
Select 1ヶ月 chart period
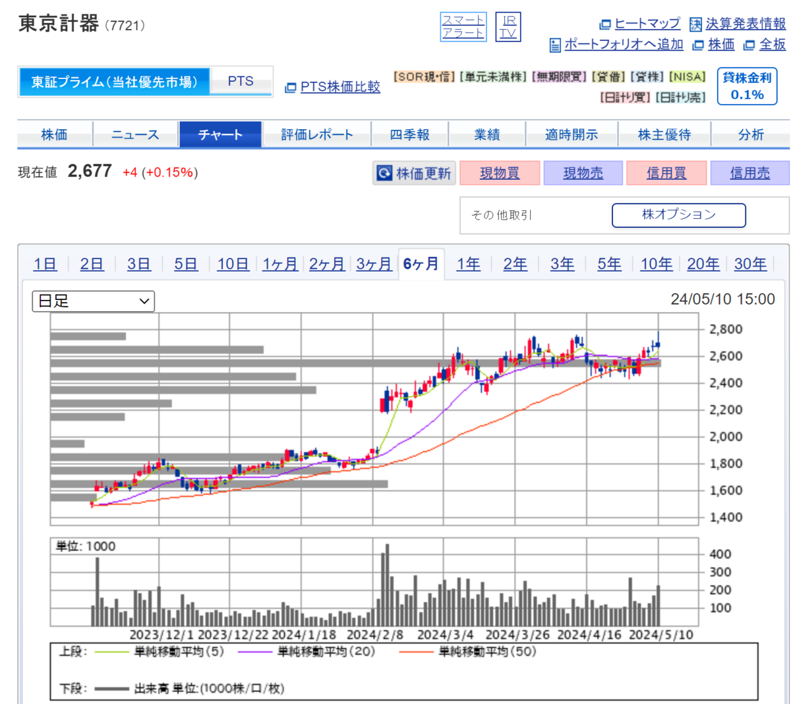(x=280, y=264)
